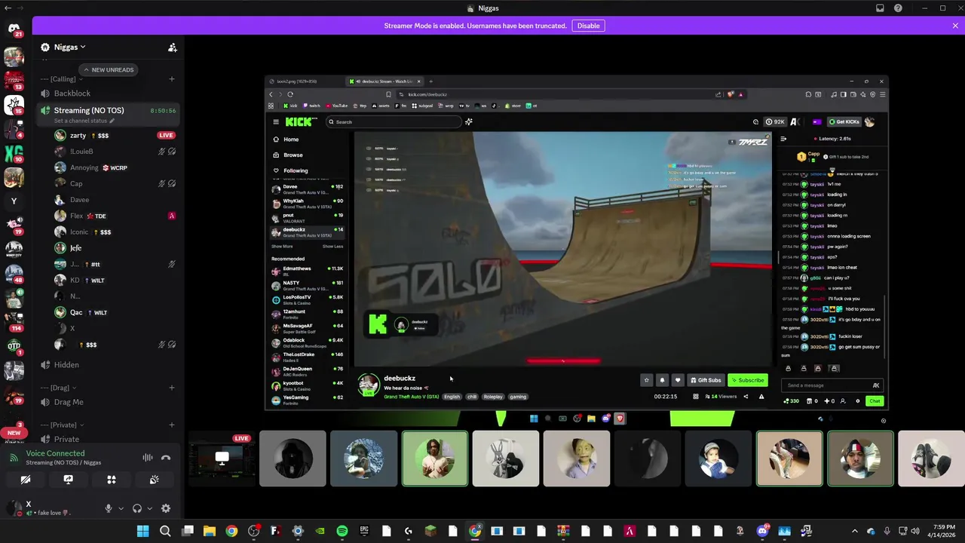
Task: Click the Get KICKs button
Action: (844, 121)
